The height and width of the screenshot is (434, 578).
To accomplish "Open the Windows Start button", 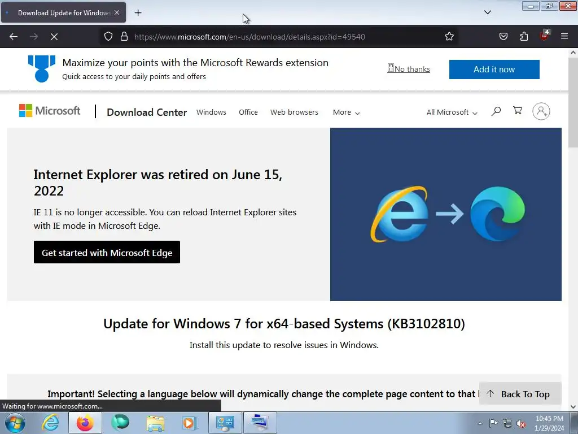I will click(15, 423).
